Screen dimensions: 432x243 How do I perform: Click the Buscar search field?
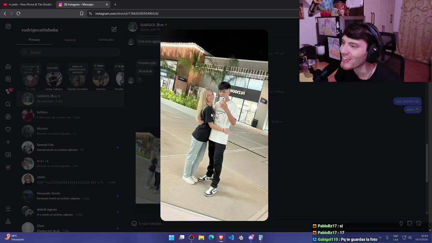coord(70,52)
